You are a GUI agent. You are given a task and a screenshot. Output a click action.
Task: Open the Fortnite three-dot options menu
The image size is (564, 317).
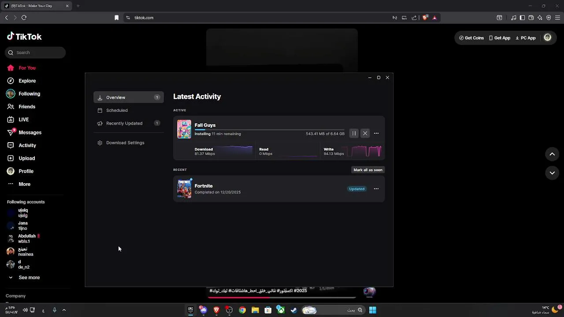(x=376, y=189)
